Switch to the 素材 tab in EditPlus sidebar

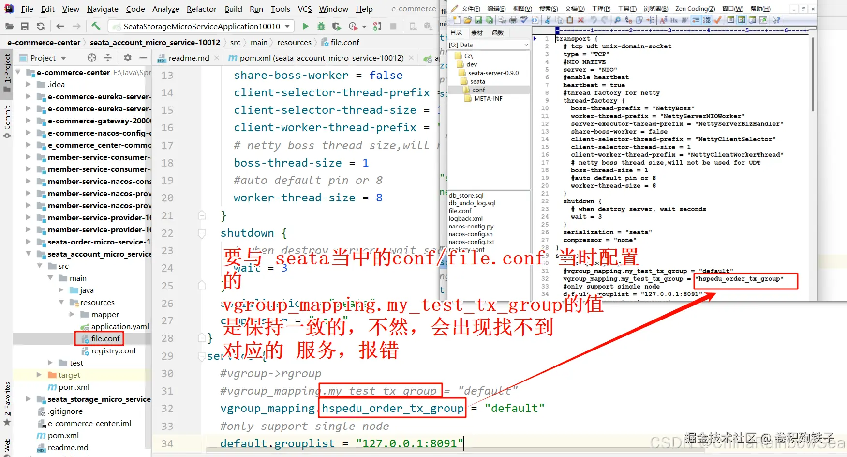(477, 33)
